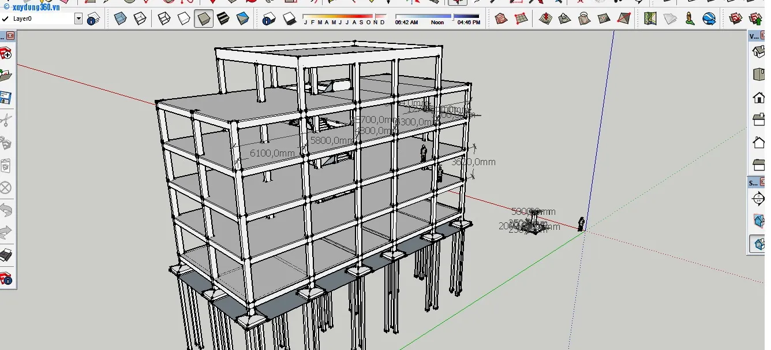Expand the collapsed S panel on the right
Image resolution: width=771 pixels, height=350 pixels.
coord(754,183)
